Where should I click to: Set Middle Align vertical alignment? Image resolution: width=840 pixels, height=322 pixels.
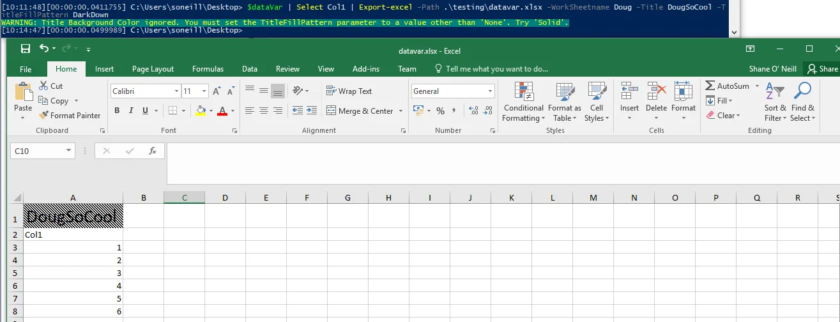264,91
